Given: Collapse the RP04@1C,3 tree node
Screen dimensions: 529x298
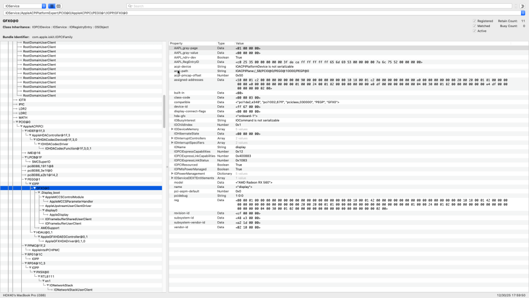Looking at the screenshot, I should [x=25, y=263].
